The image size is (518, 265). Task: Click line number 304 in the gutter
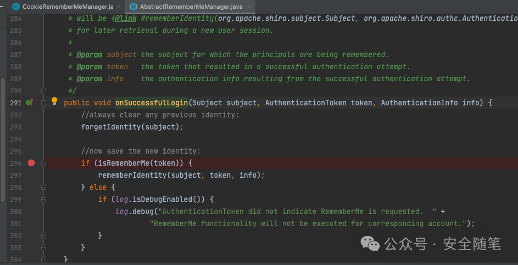point(15,260)
